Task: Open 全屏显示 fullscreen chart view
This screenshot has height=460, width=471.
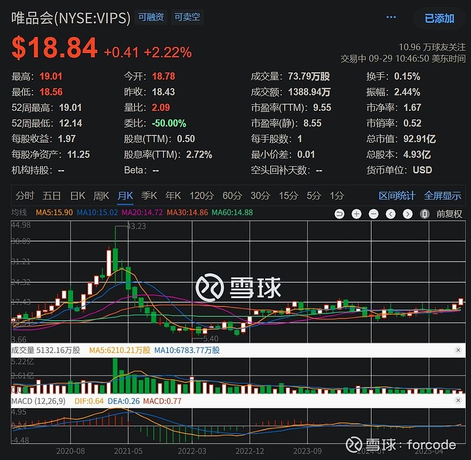Action: pyautogui.click(x=443, y=196)
